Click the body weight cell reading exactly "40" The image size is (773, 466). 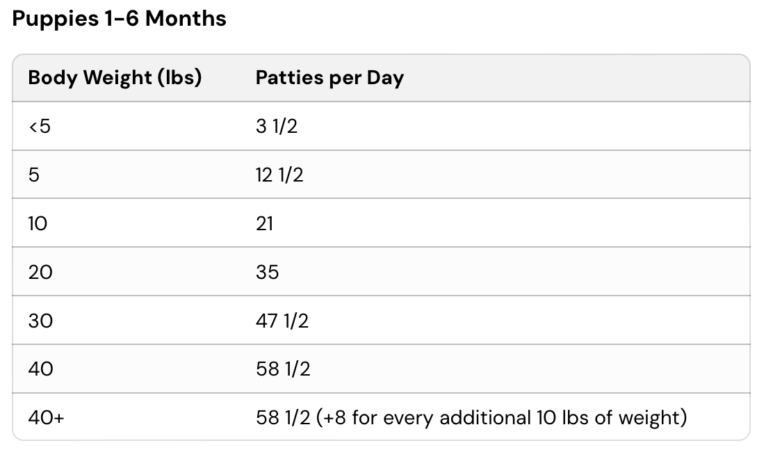(x=40, y=369)
